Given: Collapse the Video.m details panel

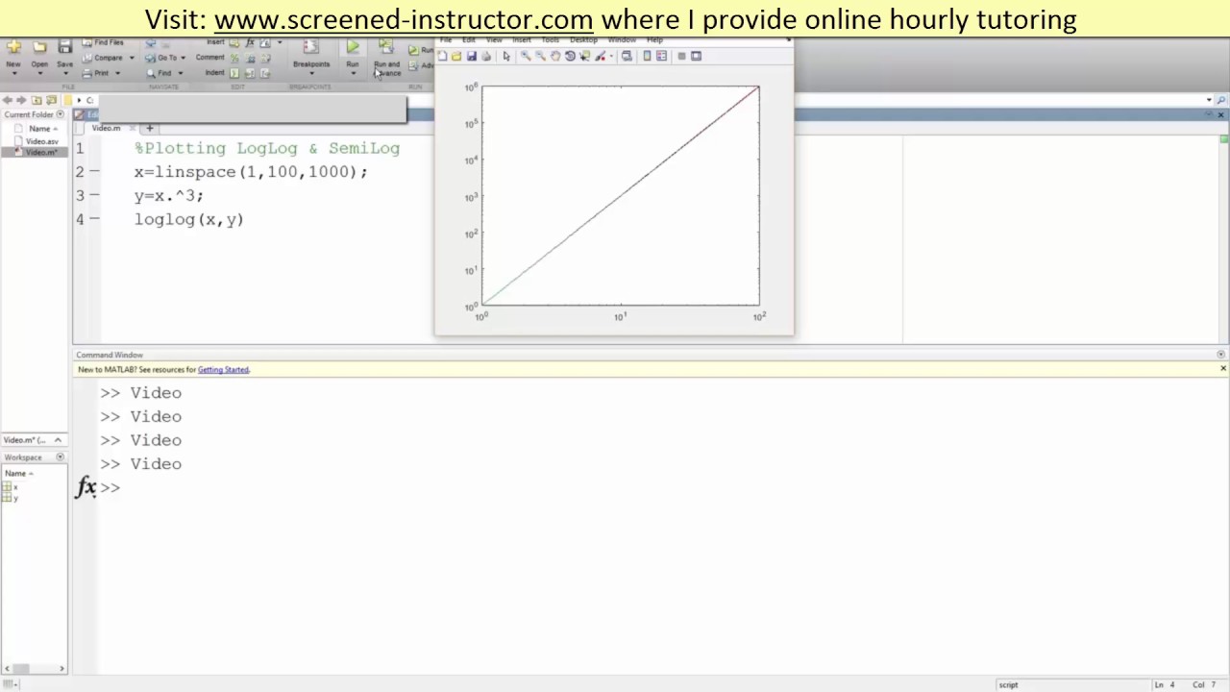Looking at the screenshot, I should point(57,439).
